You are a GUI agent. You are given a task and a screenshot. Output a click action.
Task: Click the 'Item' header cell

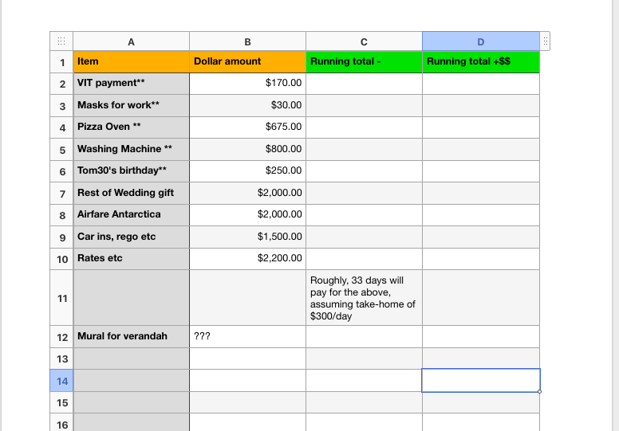point(131,62)
